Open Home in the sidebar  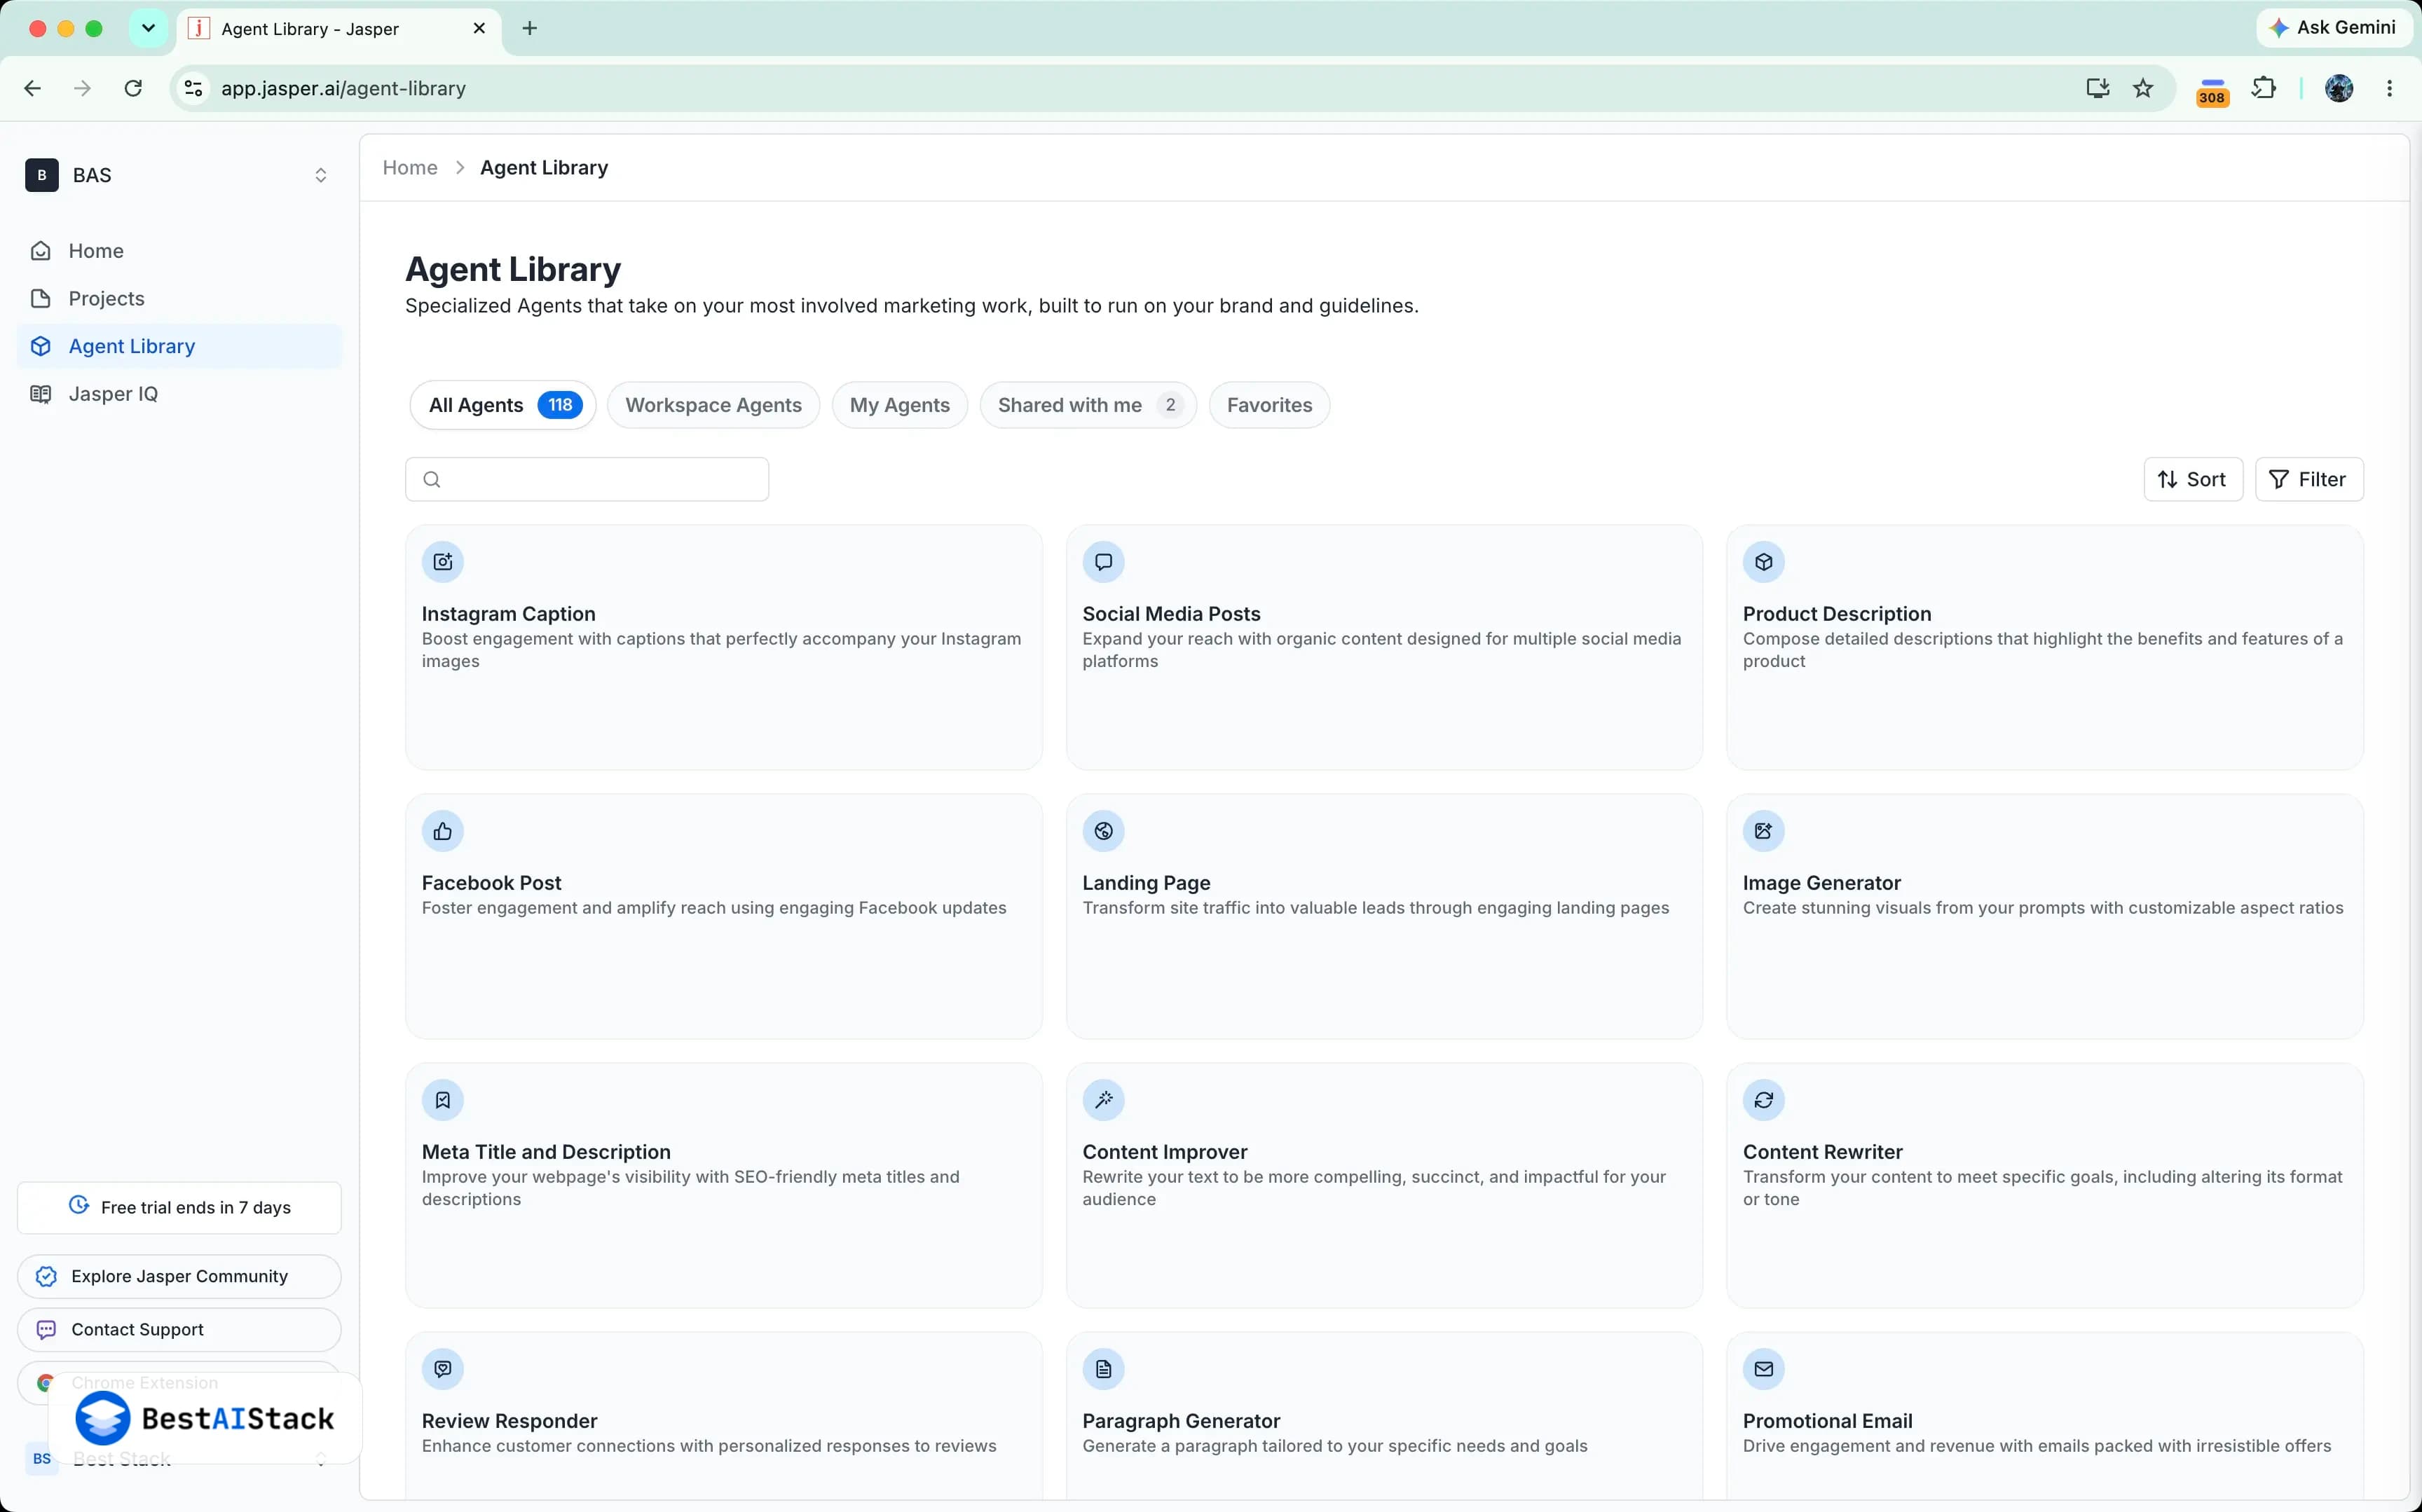pos(180,251)
